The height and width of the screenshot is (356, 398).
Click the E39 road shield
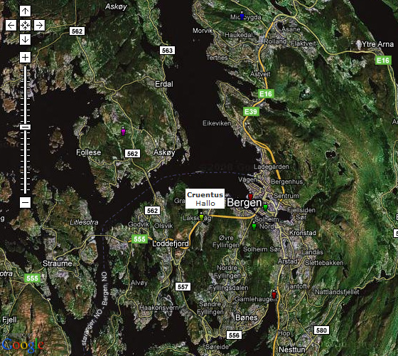click(x=251, y=111)
